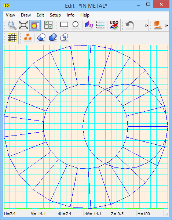Click the wavy layers icon
172x220 pixels.
click(x=89, y=25)
